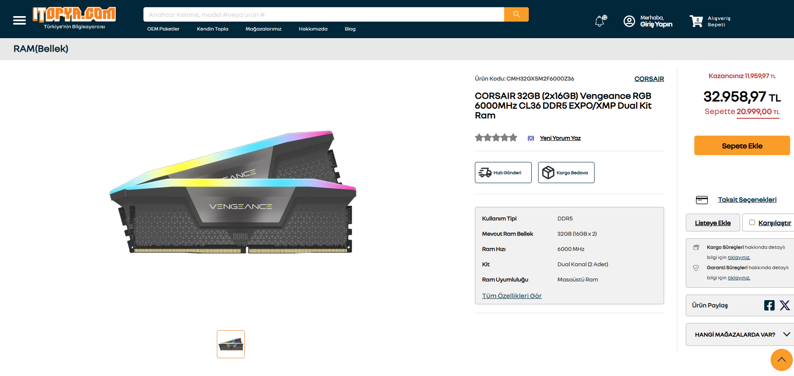The width and height of the screenshot is (794, 376).
Task: Click Tüm Özellikleri Gör link
Action: tap(512, 296)
